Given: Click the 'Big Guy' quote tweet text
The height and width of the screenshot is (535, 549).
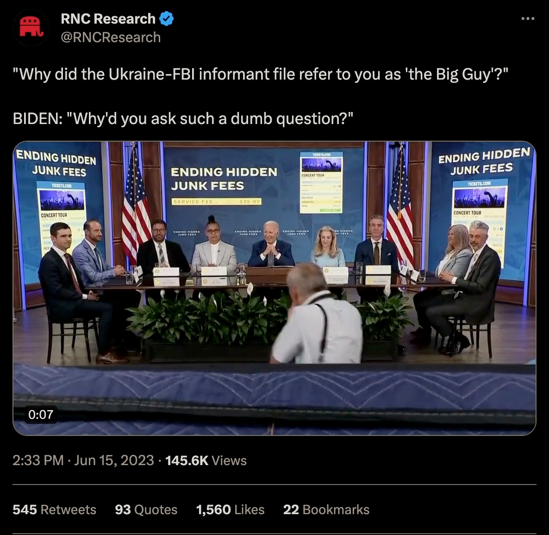Looking at the screenshot, I should click(260, 74).
